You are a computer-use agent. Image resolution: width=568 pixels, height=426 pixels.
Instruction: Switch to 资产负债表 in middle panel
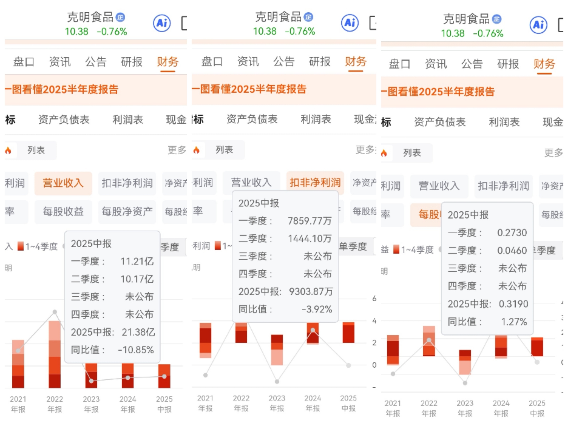click(x=252, y=119)
